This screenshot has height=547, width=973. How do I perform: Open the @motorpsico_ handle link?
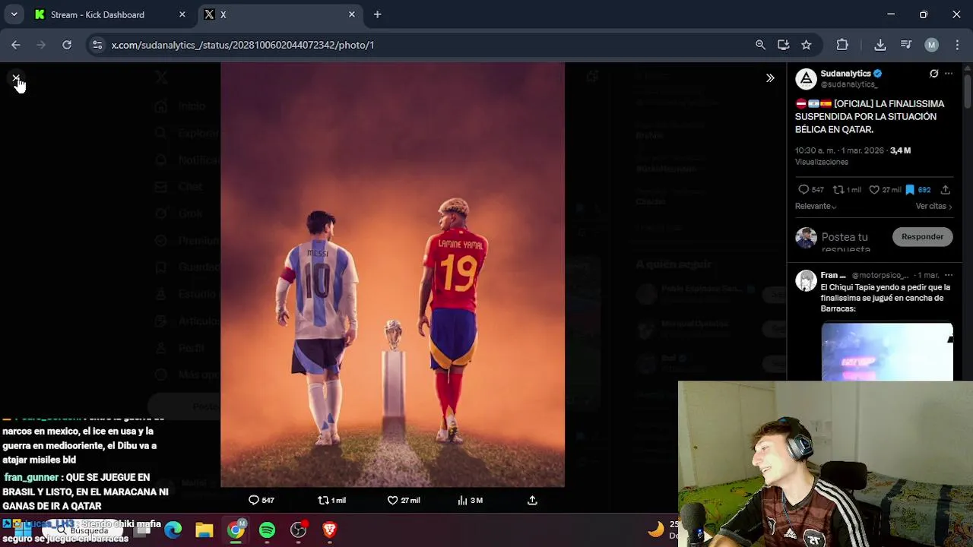coord(880,275)
